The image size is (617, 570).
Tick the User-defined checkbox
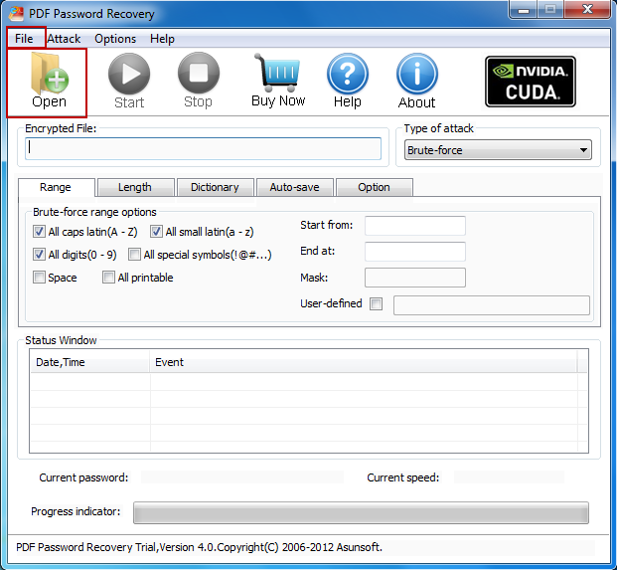[376, 303]
